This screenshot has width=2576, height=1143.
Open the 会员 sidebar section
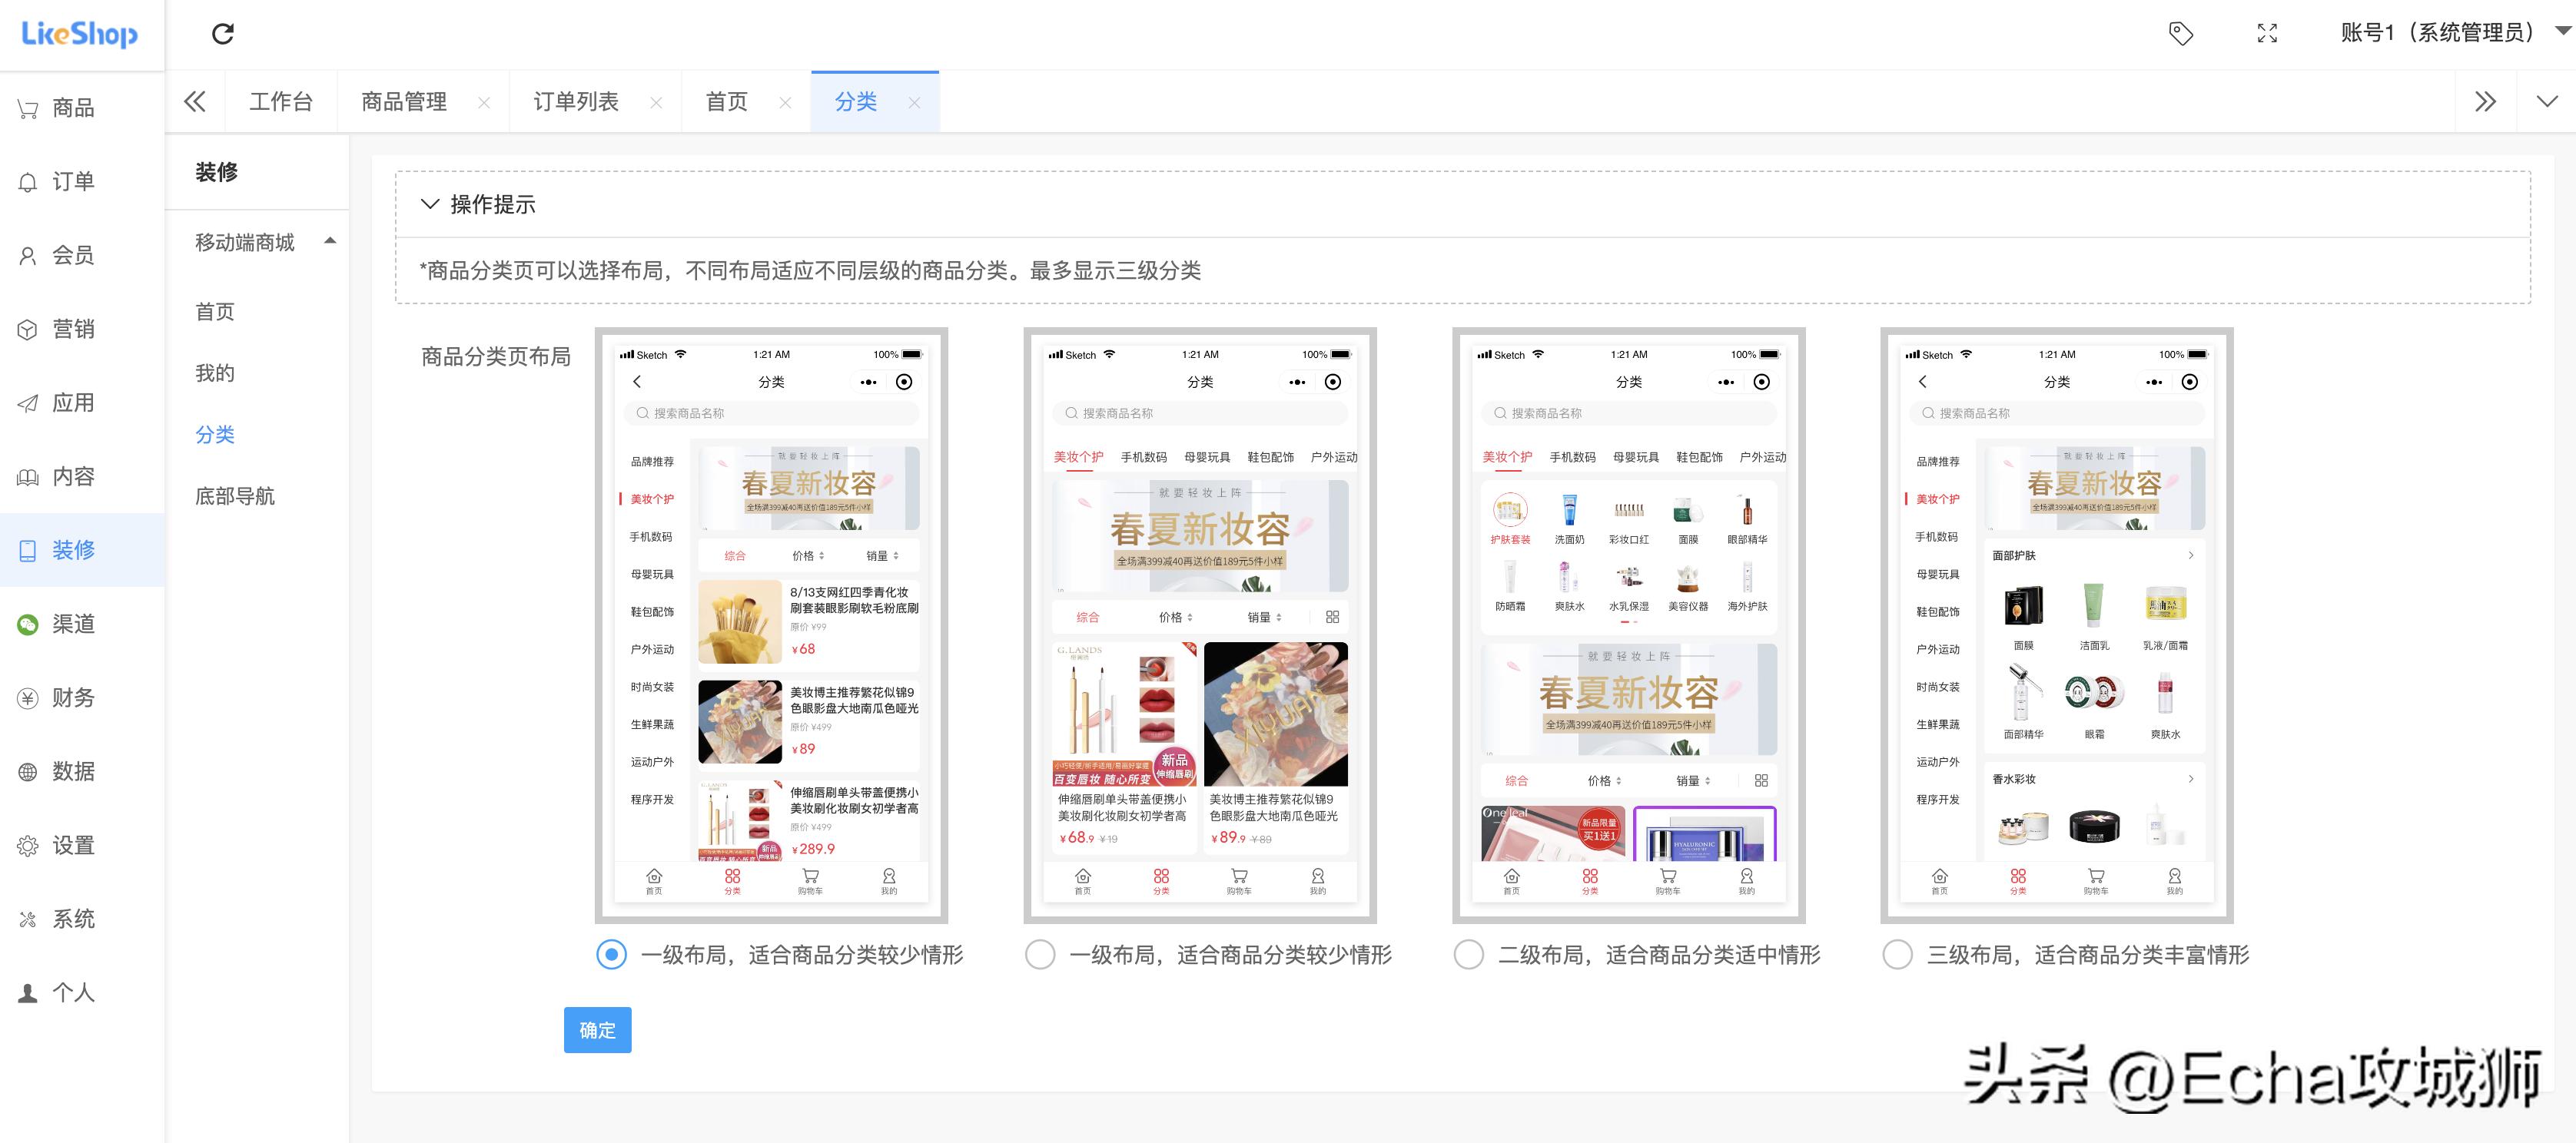(x=70, y=255)
